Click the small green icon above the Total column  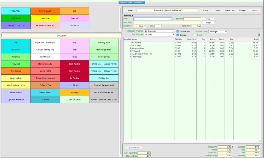(x=259, y=35)
